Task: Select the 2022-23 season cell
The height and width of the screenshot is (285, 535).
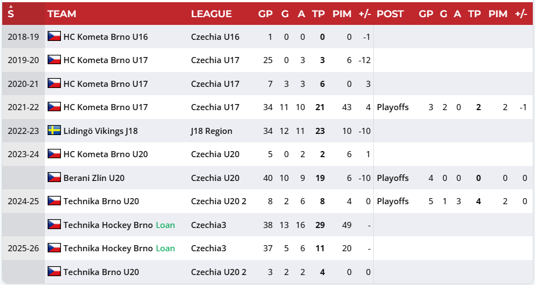Action: click(x=24, y=131)
